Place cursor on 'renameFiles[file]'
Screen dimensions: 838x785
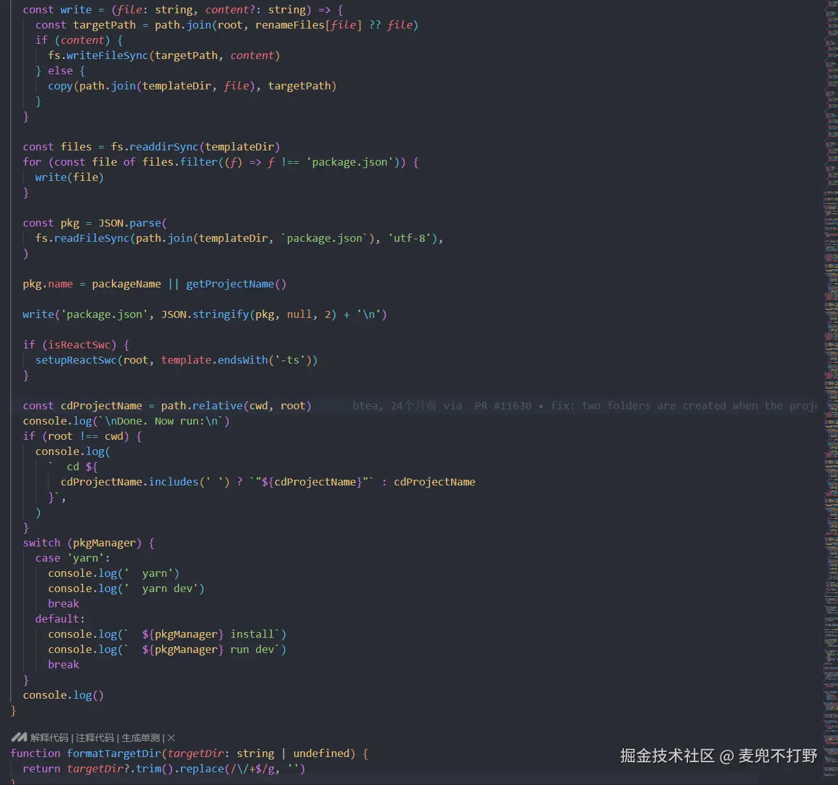coord(309,25)
